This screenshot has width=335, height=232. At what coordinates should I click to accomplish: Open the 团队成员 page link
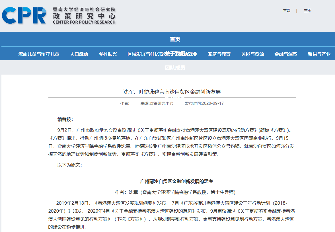pyautogui.click(x=175, y=68)
